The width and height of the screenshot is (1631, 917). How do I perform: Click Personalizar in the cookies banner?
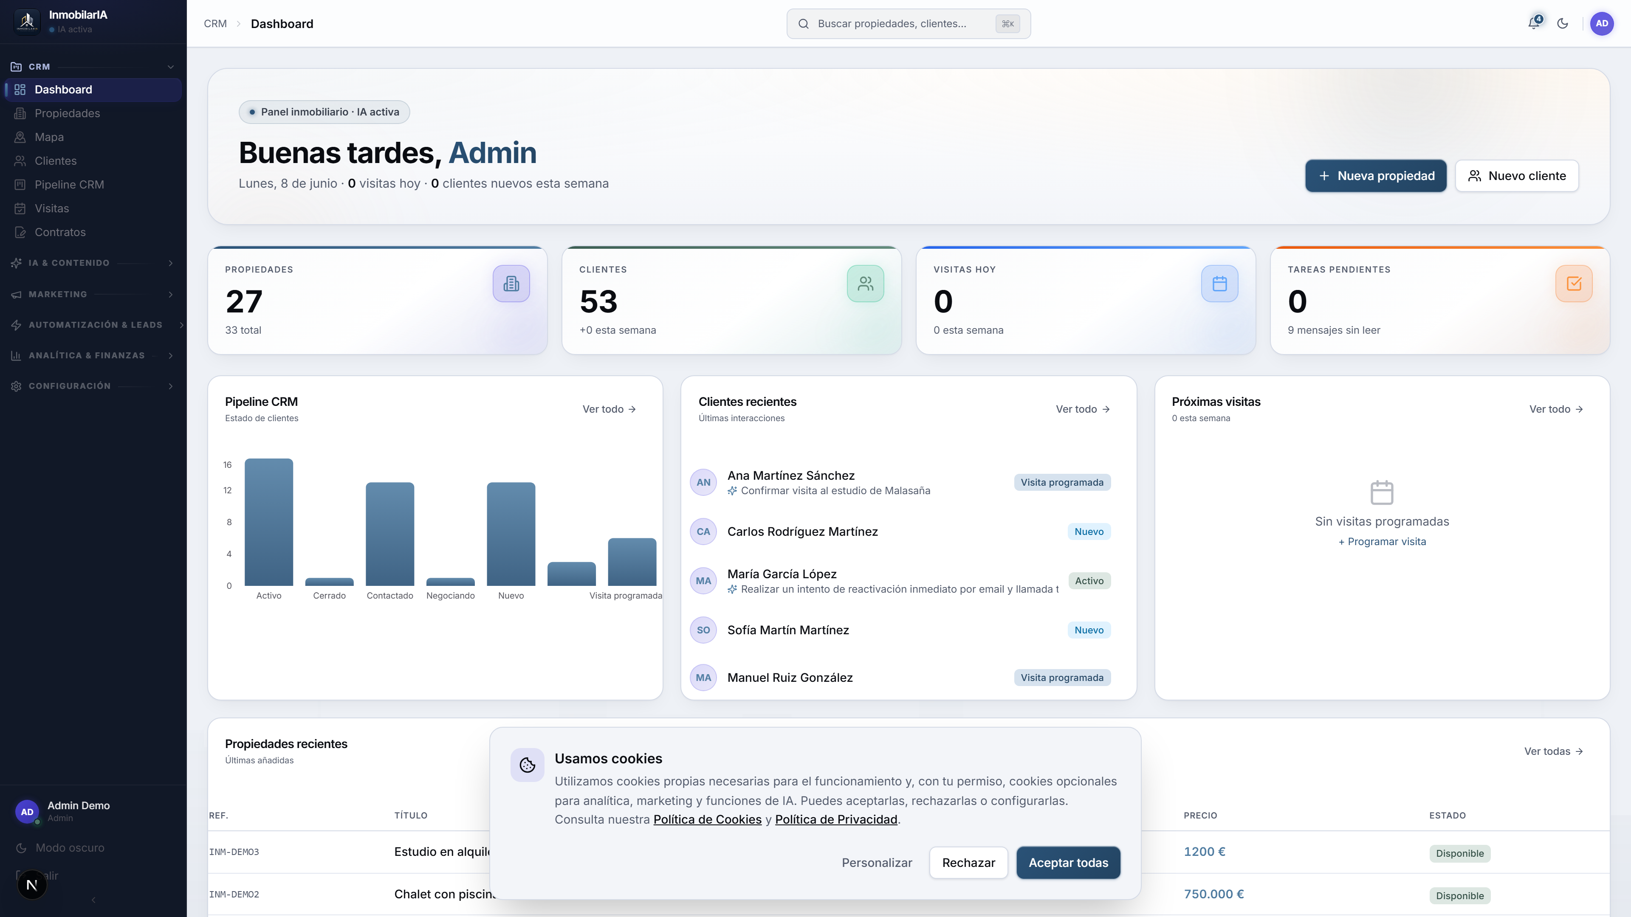point(876,863)
